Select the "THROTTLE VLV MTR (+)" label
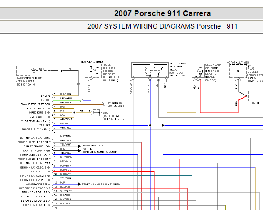Viewport: 263px width, 210px height. click(x=36, y=121)
